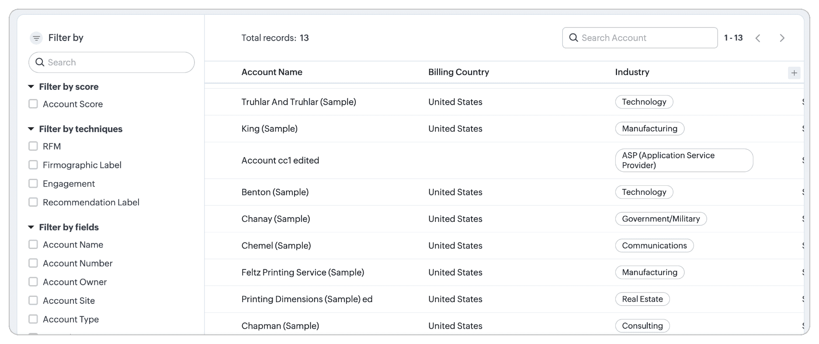The width and height of the screenshot is (819, 344).
Task: Click the Account Name column header
Action: tap(272, 72)
